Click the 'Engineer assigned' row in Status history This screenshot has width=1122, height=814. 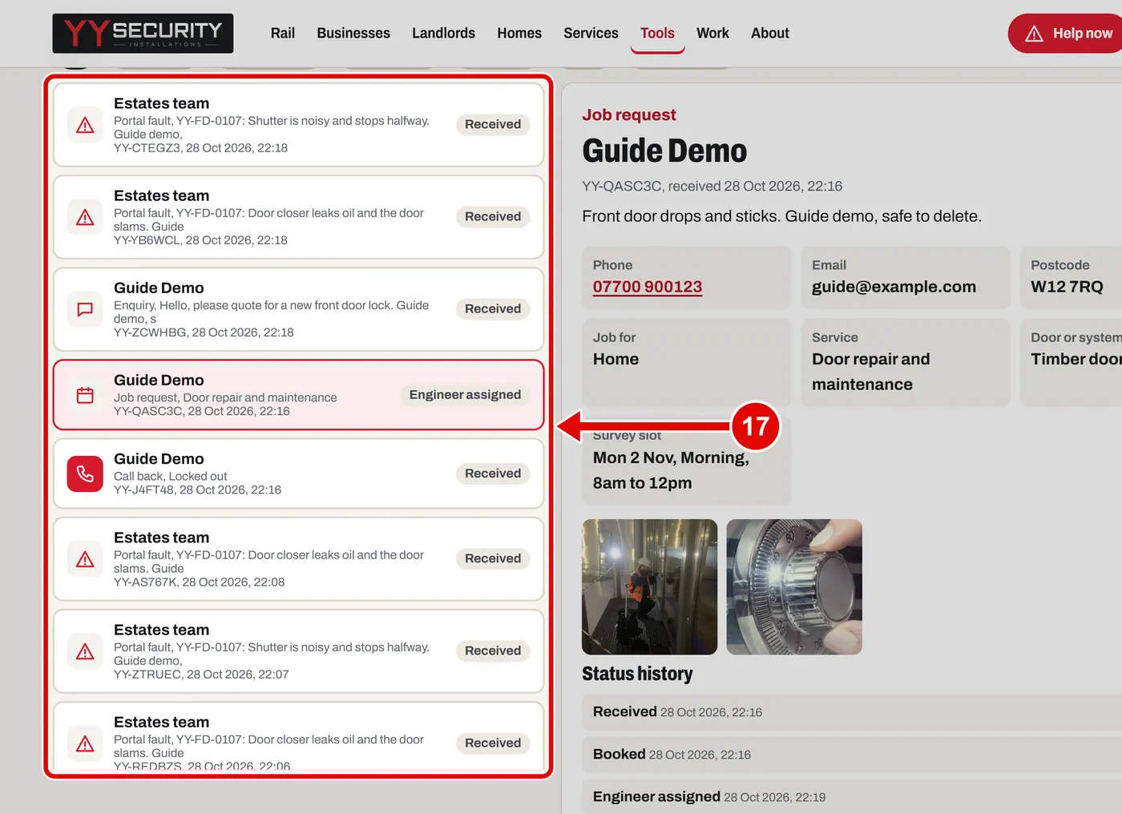852,797
